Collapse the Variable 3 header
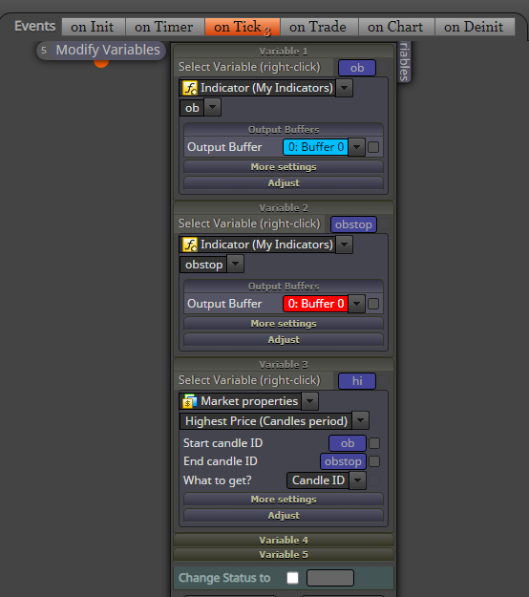The width and height of the screenshot is (529, 597). (x=284, y=365)
